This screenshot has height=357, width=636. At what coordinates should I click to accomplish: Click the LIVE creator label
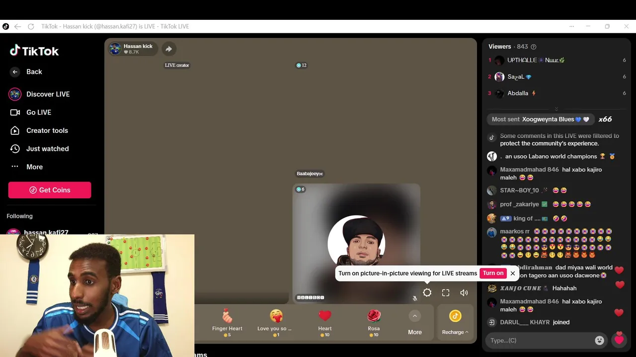point(177,65)
